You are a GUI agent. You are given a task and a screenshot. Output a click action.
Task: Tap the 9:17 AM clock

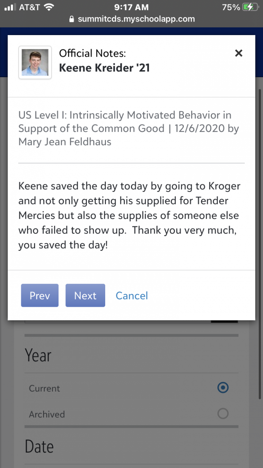pyautogui.click(x=131, y=7)
